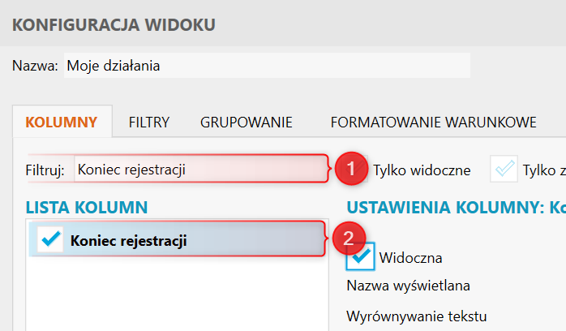Viewport: 566px width, 331px height.
Task: Click the KONFIGURACJA WIDOKU window title
Action: [x=114, y=25]
